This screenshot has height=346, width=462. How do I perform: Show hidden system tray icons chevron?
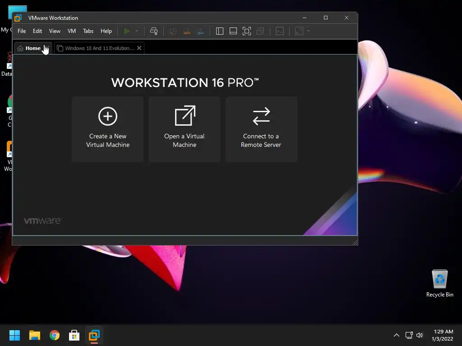(x=397, y=335)
